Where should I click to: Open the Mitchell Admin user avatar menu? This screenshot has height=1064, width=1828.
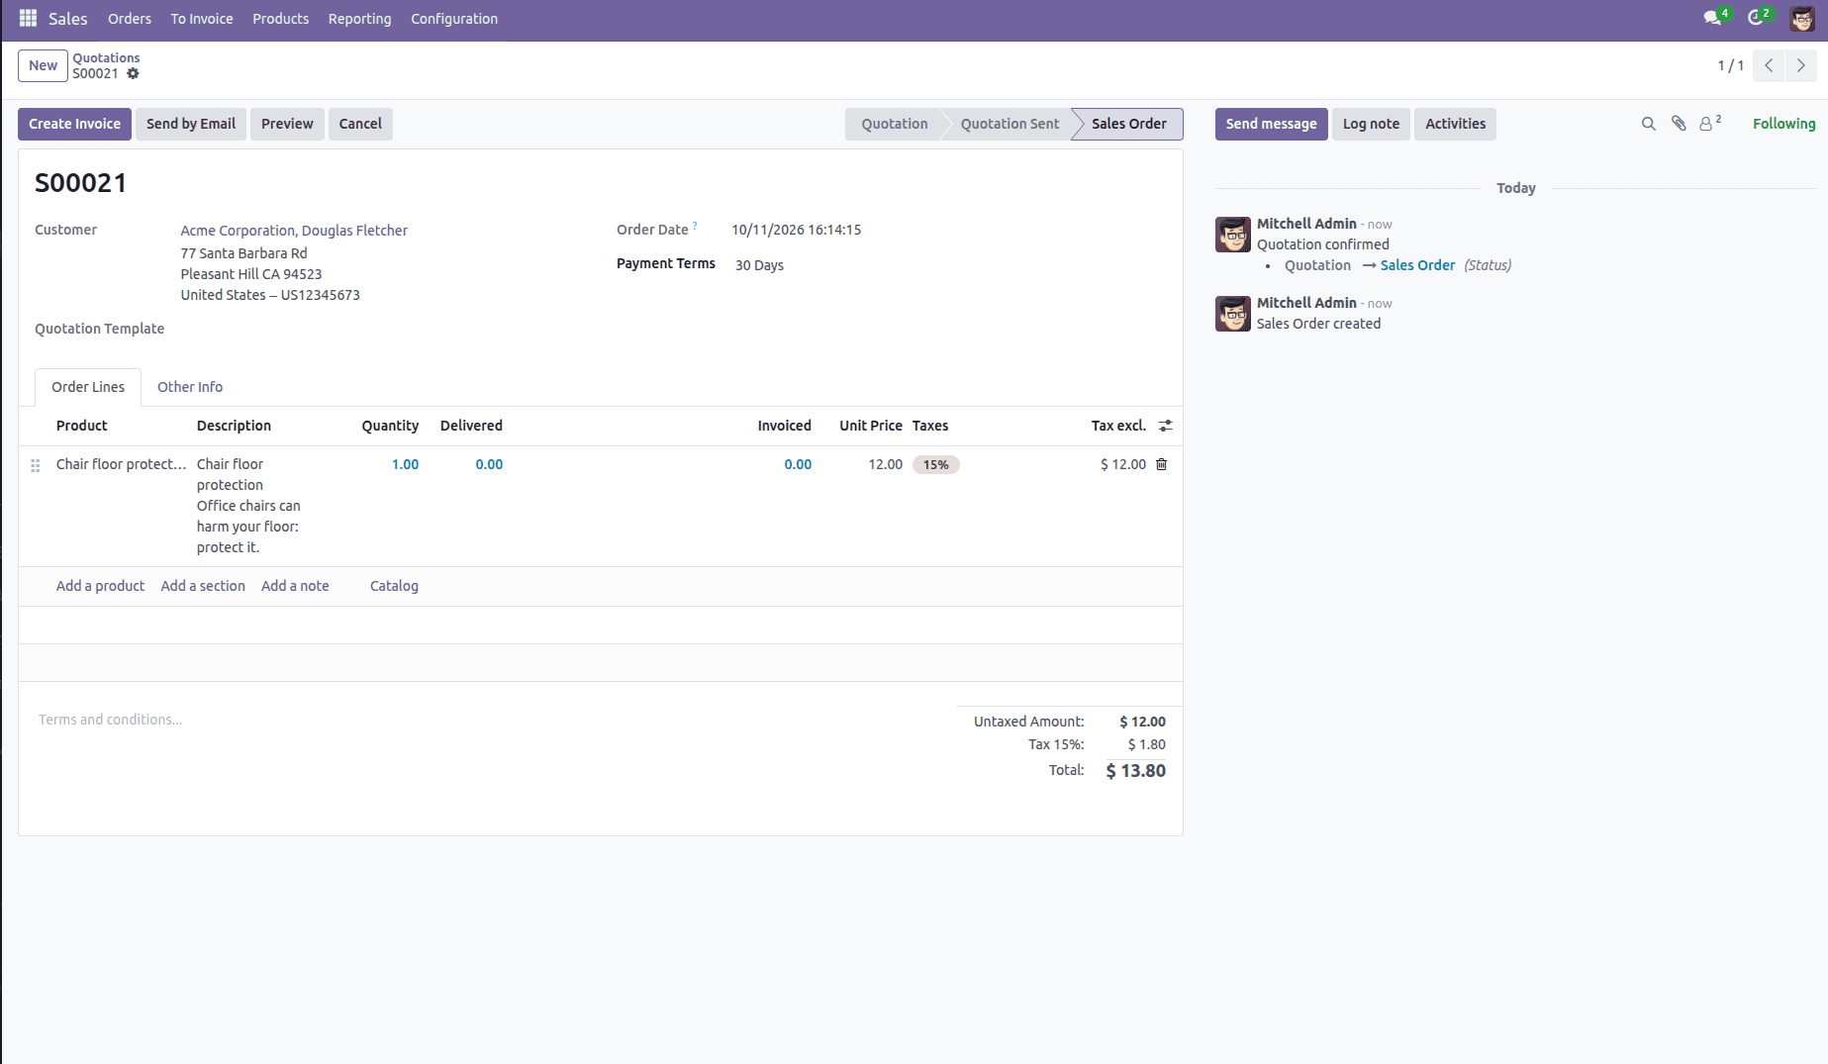click(1801, 18)
